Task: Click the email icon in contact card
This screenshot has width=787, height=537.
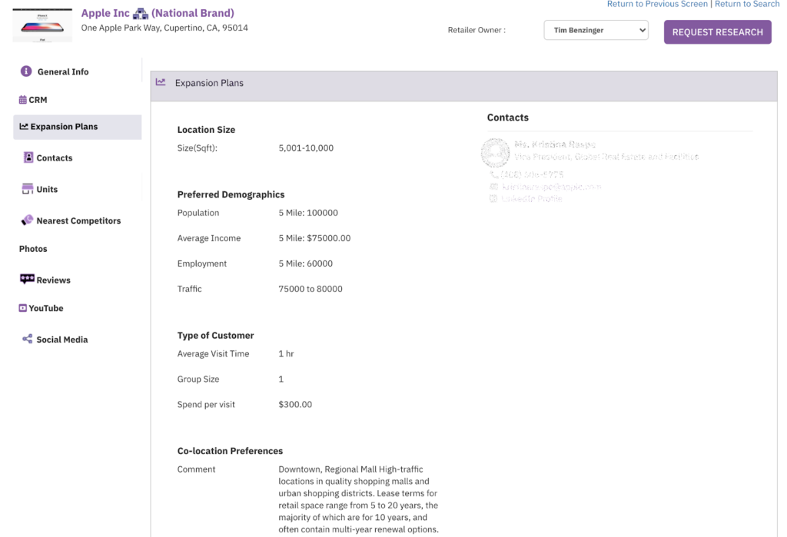Action: point(494,187)
